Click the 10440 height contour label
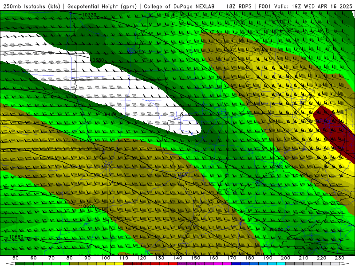The image size is (355, 266). [109, 114]
